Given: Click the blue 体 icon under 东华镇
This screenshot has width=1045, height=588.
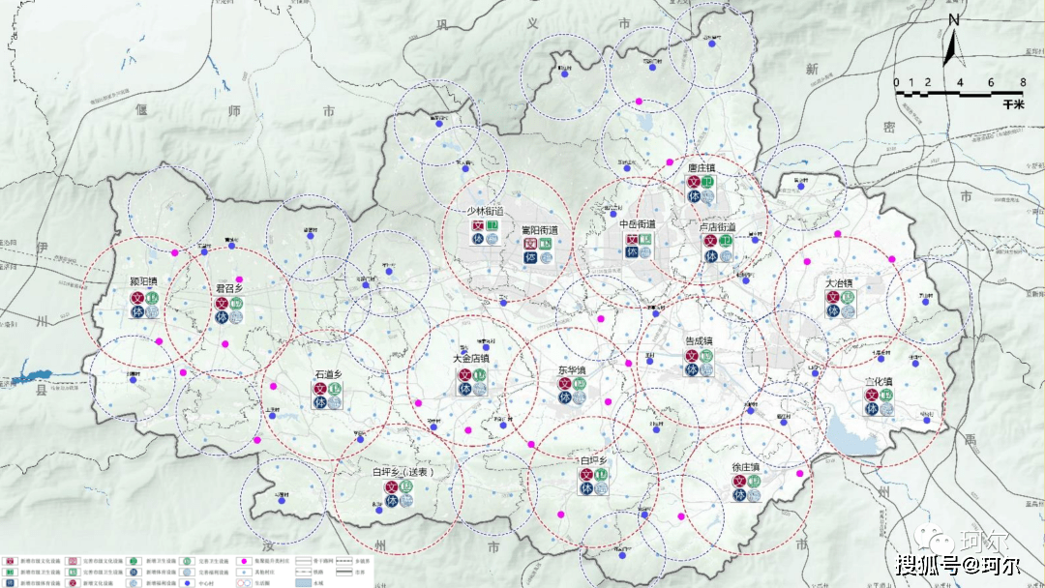Looking at the screenshot, I should coord(565,397).
